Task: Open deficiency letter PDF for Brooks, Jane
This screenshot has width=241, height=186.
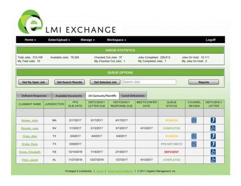Action: (x=213, y=128)
